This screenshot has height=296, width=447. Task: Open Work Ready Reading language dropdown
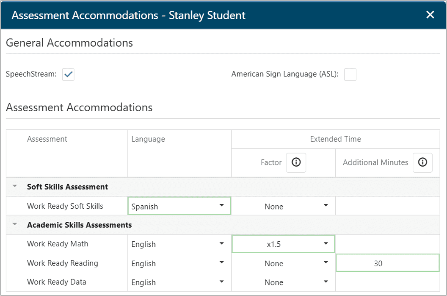point(179,263)
